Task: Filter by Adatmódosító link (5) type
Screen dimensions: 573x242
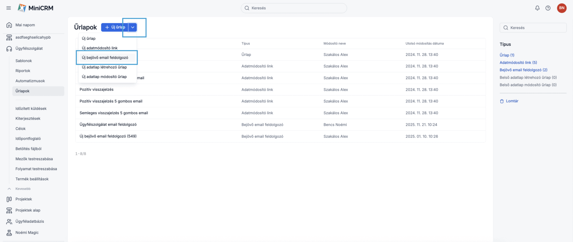Action: click(518, 63)
